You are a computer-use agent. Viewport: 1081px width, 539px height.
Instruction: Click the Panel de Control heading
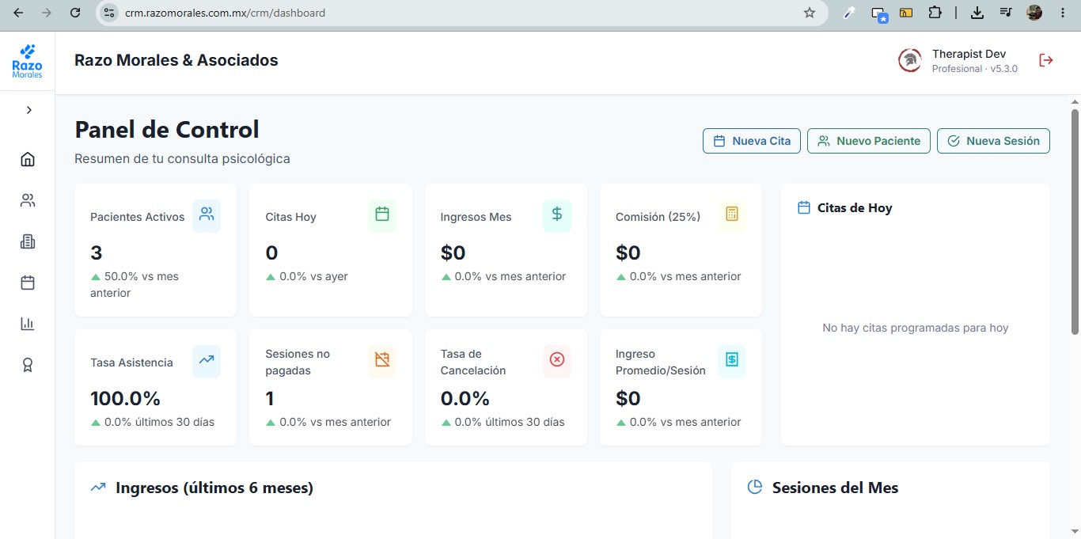coord(167,129)
